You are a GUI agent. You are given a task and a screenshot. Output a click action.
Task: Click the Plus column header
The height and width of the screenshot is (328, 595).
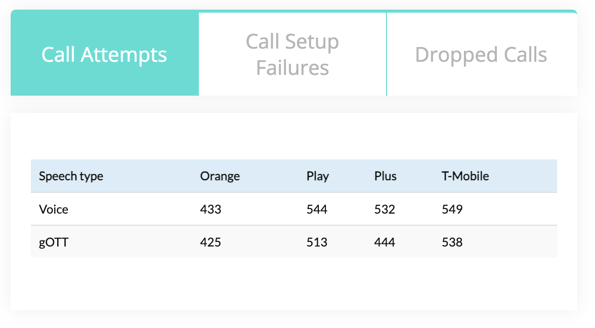[385, 176]
